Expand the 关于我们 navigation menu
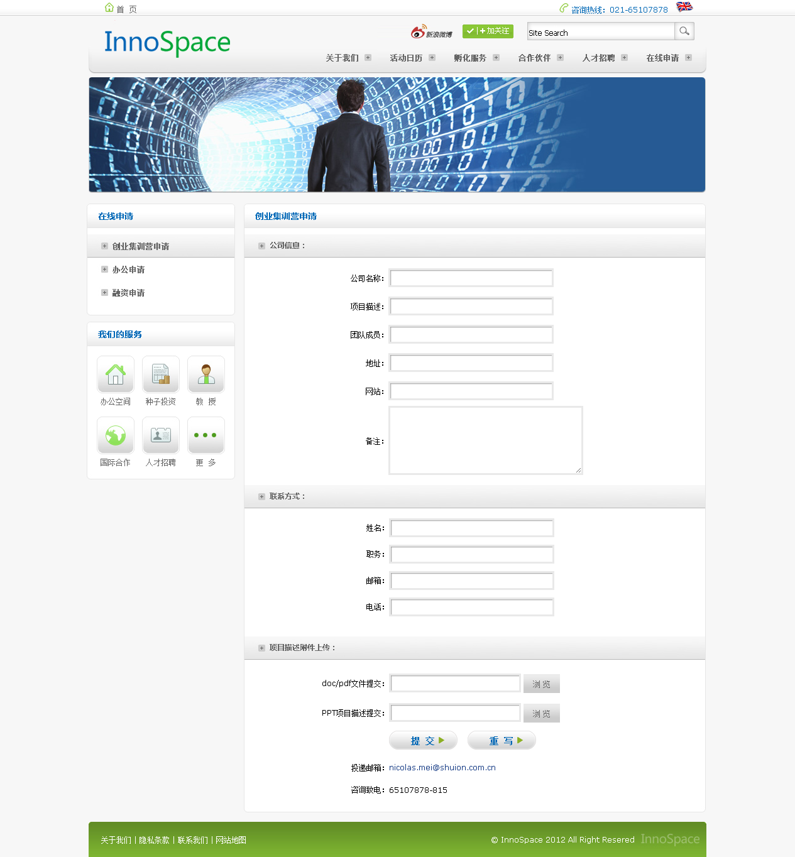Screen dimensions: 795x857 pyautogui.click(x=348, y=58)
